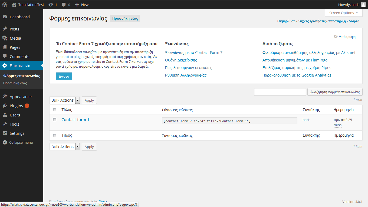368x207 pixels.
Task: Click the Collapse menu arrow icon
Action: click(x=5, y=142)
